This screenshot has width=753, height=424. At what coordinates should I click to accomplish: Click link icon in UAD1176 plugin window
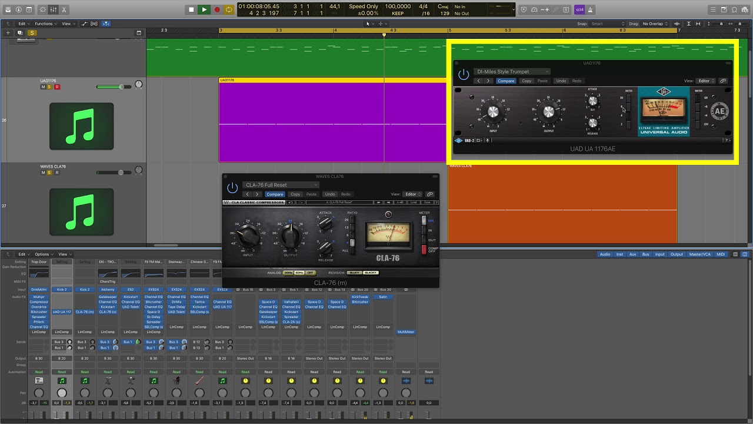pyautogui.click(x=723, y=81)
